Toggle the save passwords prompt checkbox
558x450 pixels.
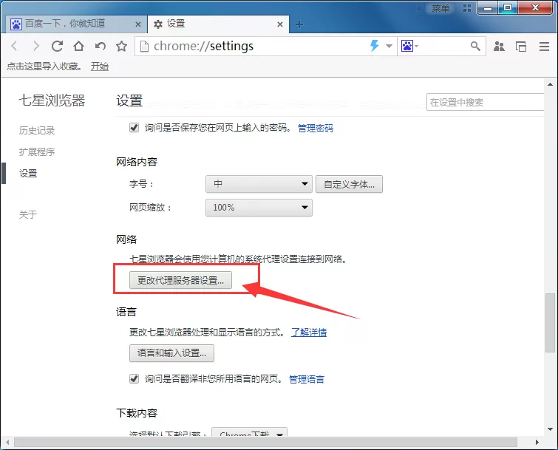click(135, 127)
